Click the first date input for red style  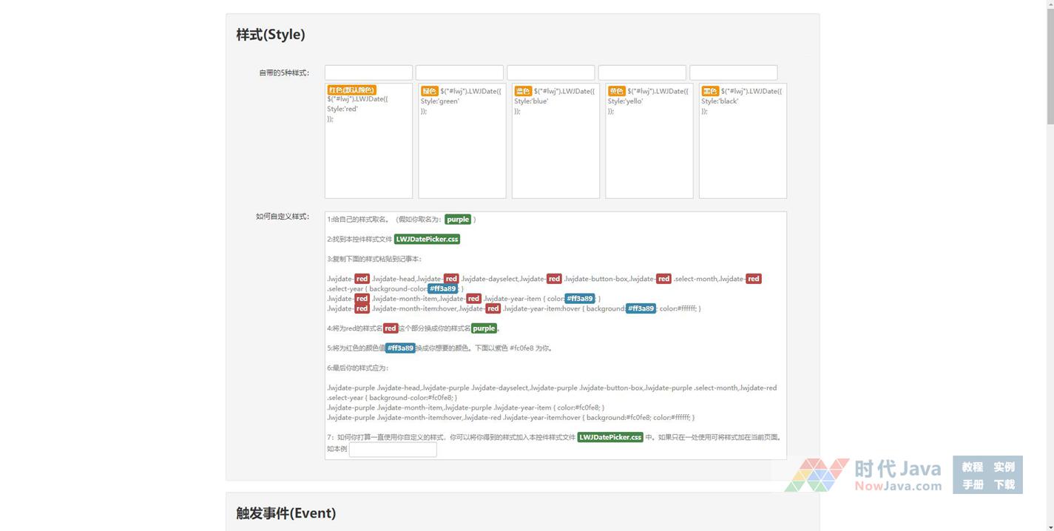[x=368, y=72]
